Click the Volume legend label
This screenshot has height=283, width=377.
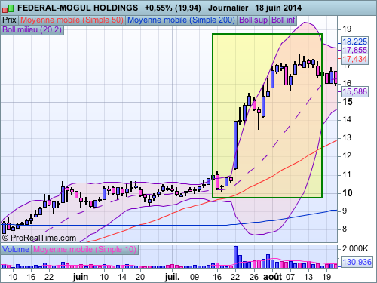16,250
